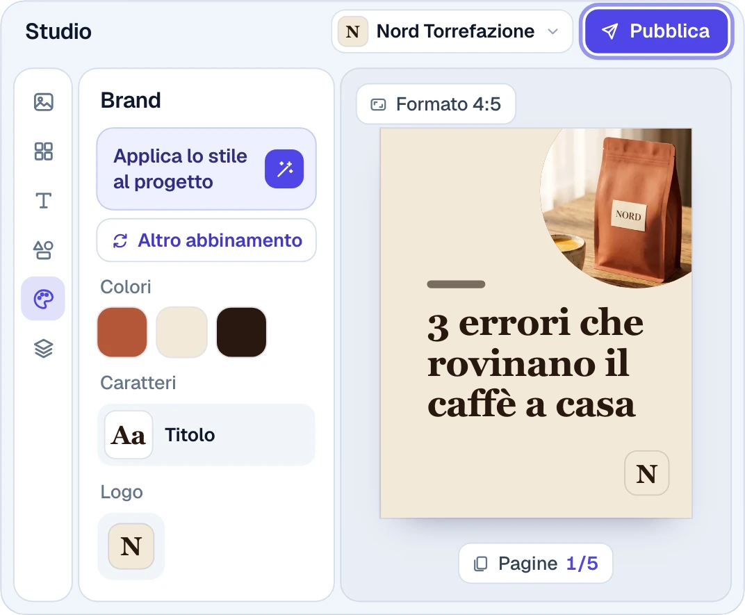
Task: Open the Images panel in sidebar
Action: 43,102
